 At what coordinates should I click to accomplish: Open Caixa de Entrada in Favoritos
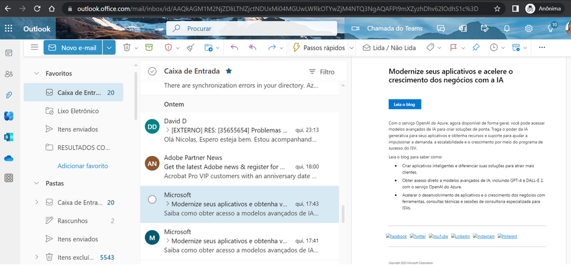pos(74,92)
